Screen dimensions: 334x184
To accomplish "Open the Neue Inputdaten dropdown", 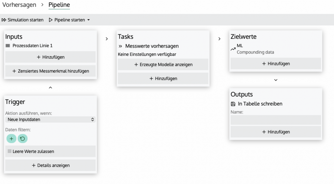I will (50, 120).
